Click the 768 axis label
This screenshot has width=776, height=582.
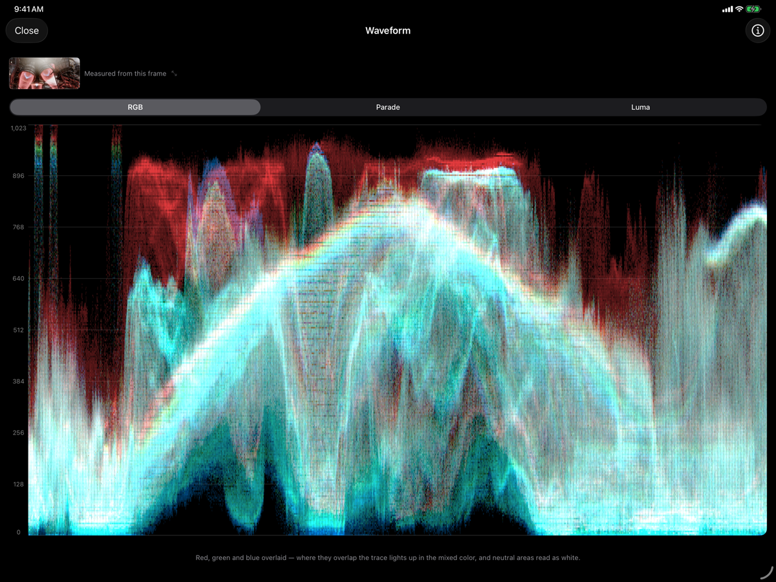(x=17, y=227)
